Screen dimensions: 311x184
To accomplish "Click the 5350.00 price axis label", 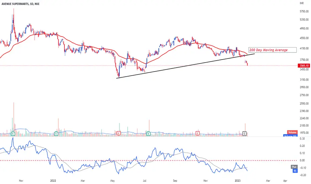I will tap(304, 19).
